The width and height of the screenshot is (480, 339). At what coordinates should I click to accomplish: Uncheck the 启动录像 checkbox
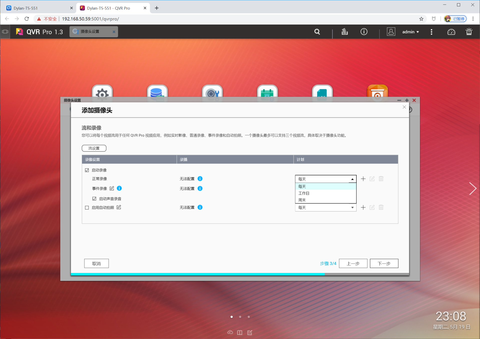[x=87, y=170]
